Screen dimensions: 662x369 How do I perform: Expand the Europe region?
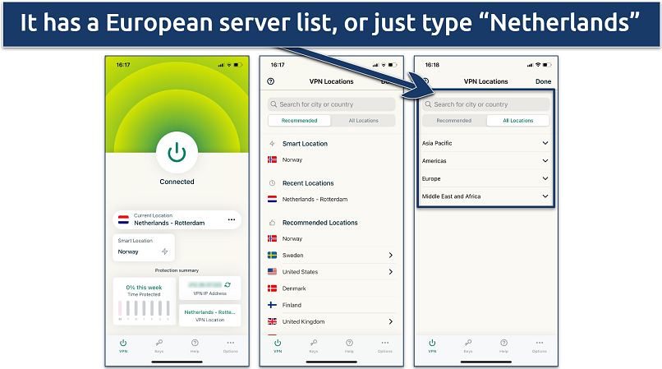pyautogui.click(x=485, y=178)
